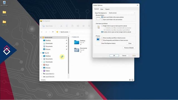Click the Share icon in File Explorer toolbar
Screen dimensions: 178x100
coord(83,26)
